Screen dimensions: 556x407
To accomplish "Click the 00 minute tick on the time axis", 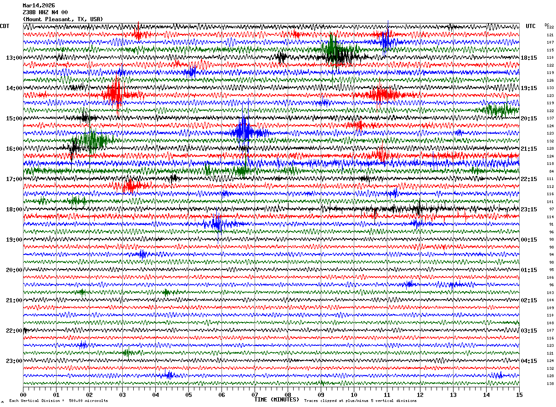I will tap(23, 395).
